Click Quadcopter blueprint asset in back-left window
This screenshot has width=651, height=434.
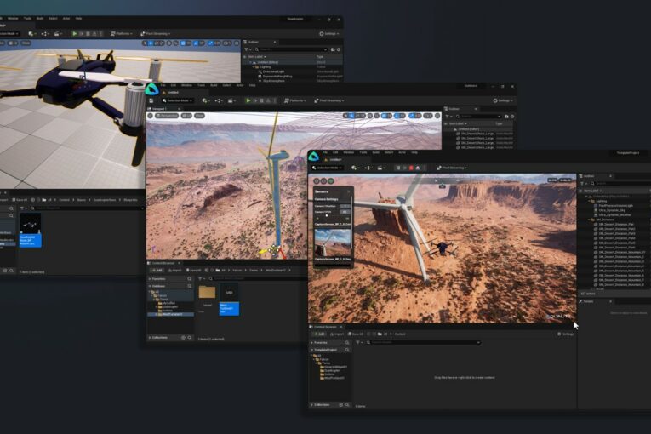click(31, 230)
